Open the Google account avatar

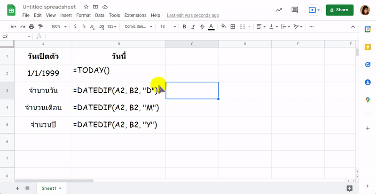365,10
